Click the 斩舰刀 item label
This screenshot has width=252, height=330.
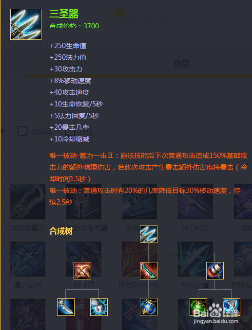83,285
